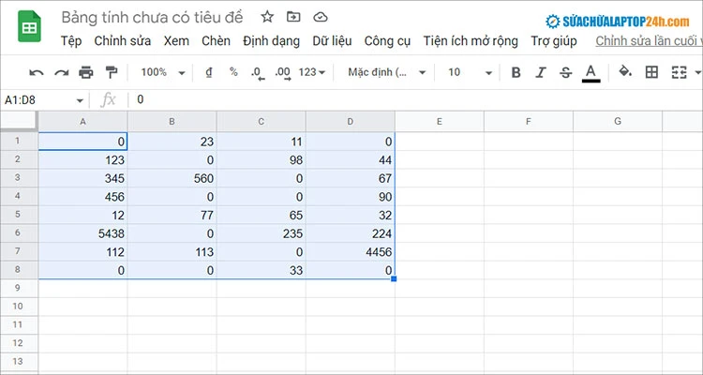703x375 pixels.
Task: Toggle Bold formatting
Action: [516, 72]
